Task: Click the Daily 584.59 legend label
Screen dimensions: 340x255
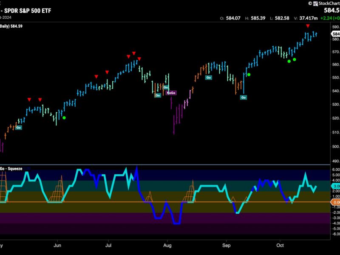Action: tap(11, 26)
